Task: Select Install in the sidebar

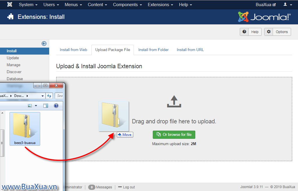Action: pyautogui.click(x=24, y=51)
